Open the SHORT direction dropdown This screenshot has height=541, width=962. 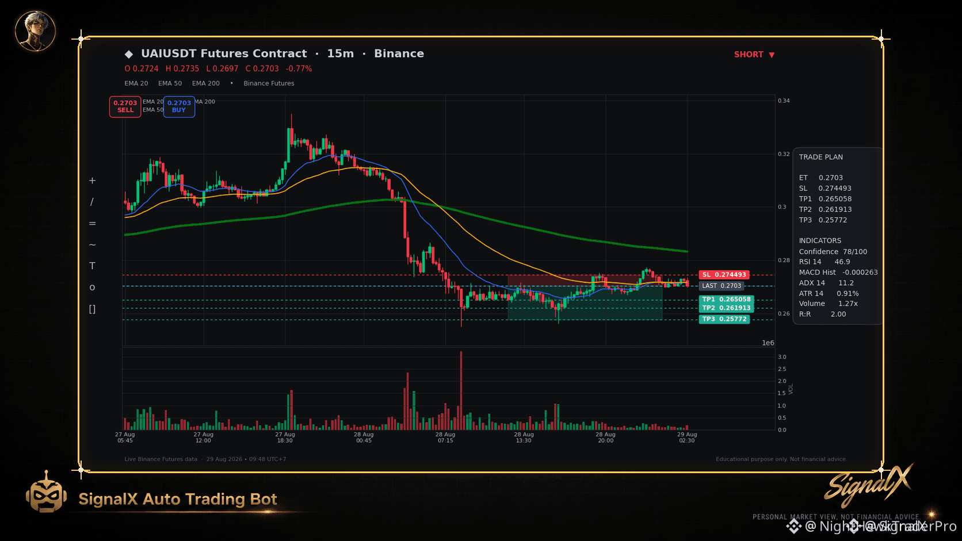tap(754, 55)
